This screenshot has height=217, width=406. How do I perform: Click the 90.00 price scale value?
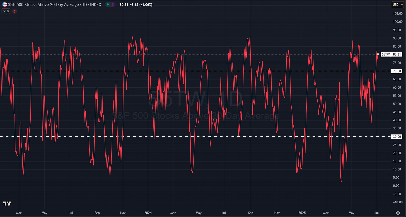point(397,38)
